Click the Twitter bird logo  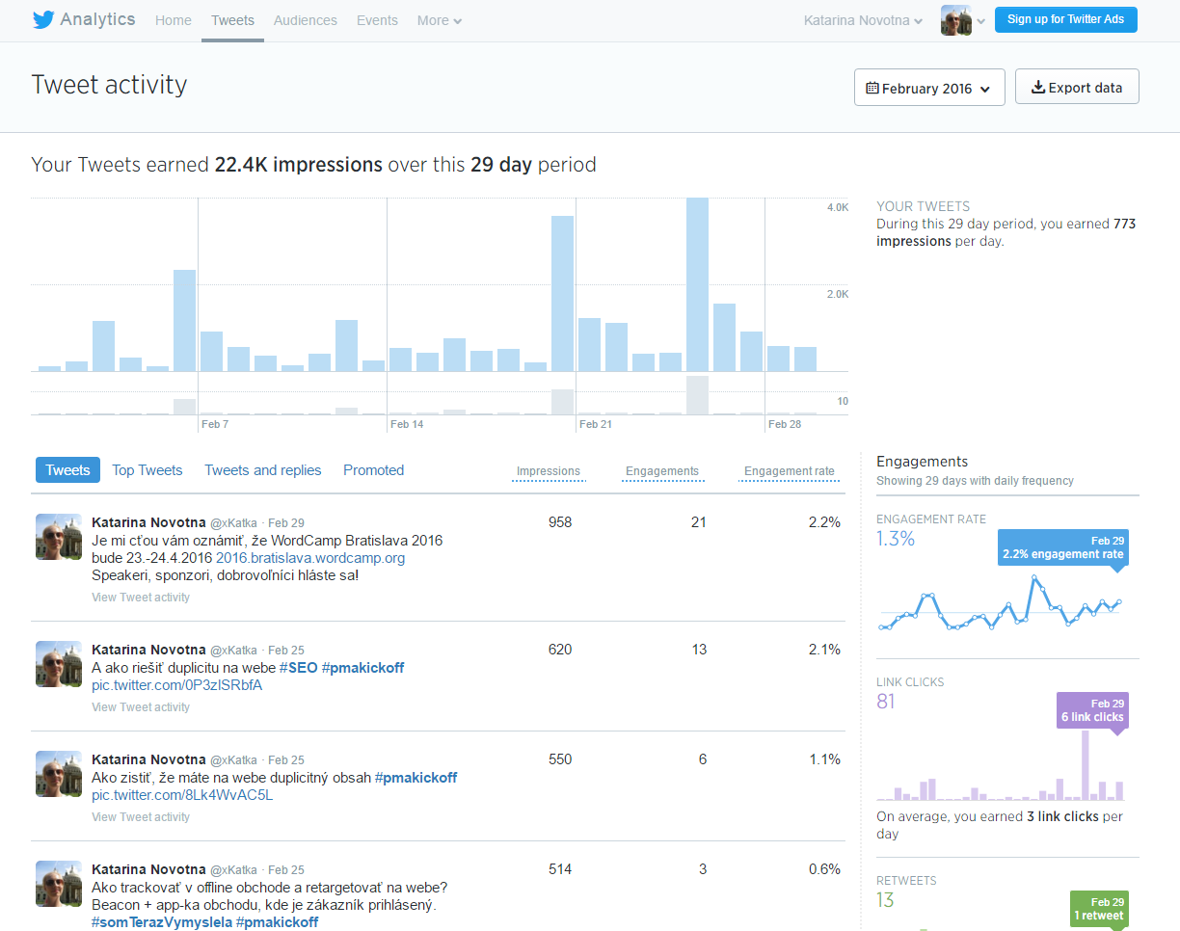tap(43, 20)
